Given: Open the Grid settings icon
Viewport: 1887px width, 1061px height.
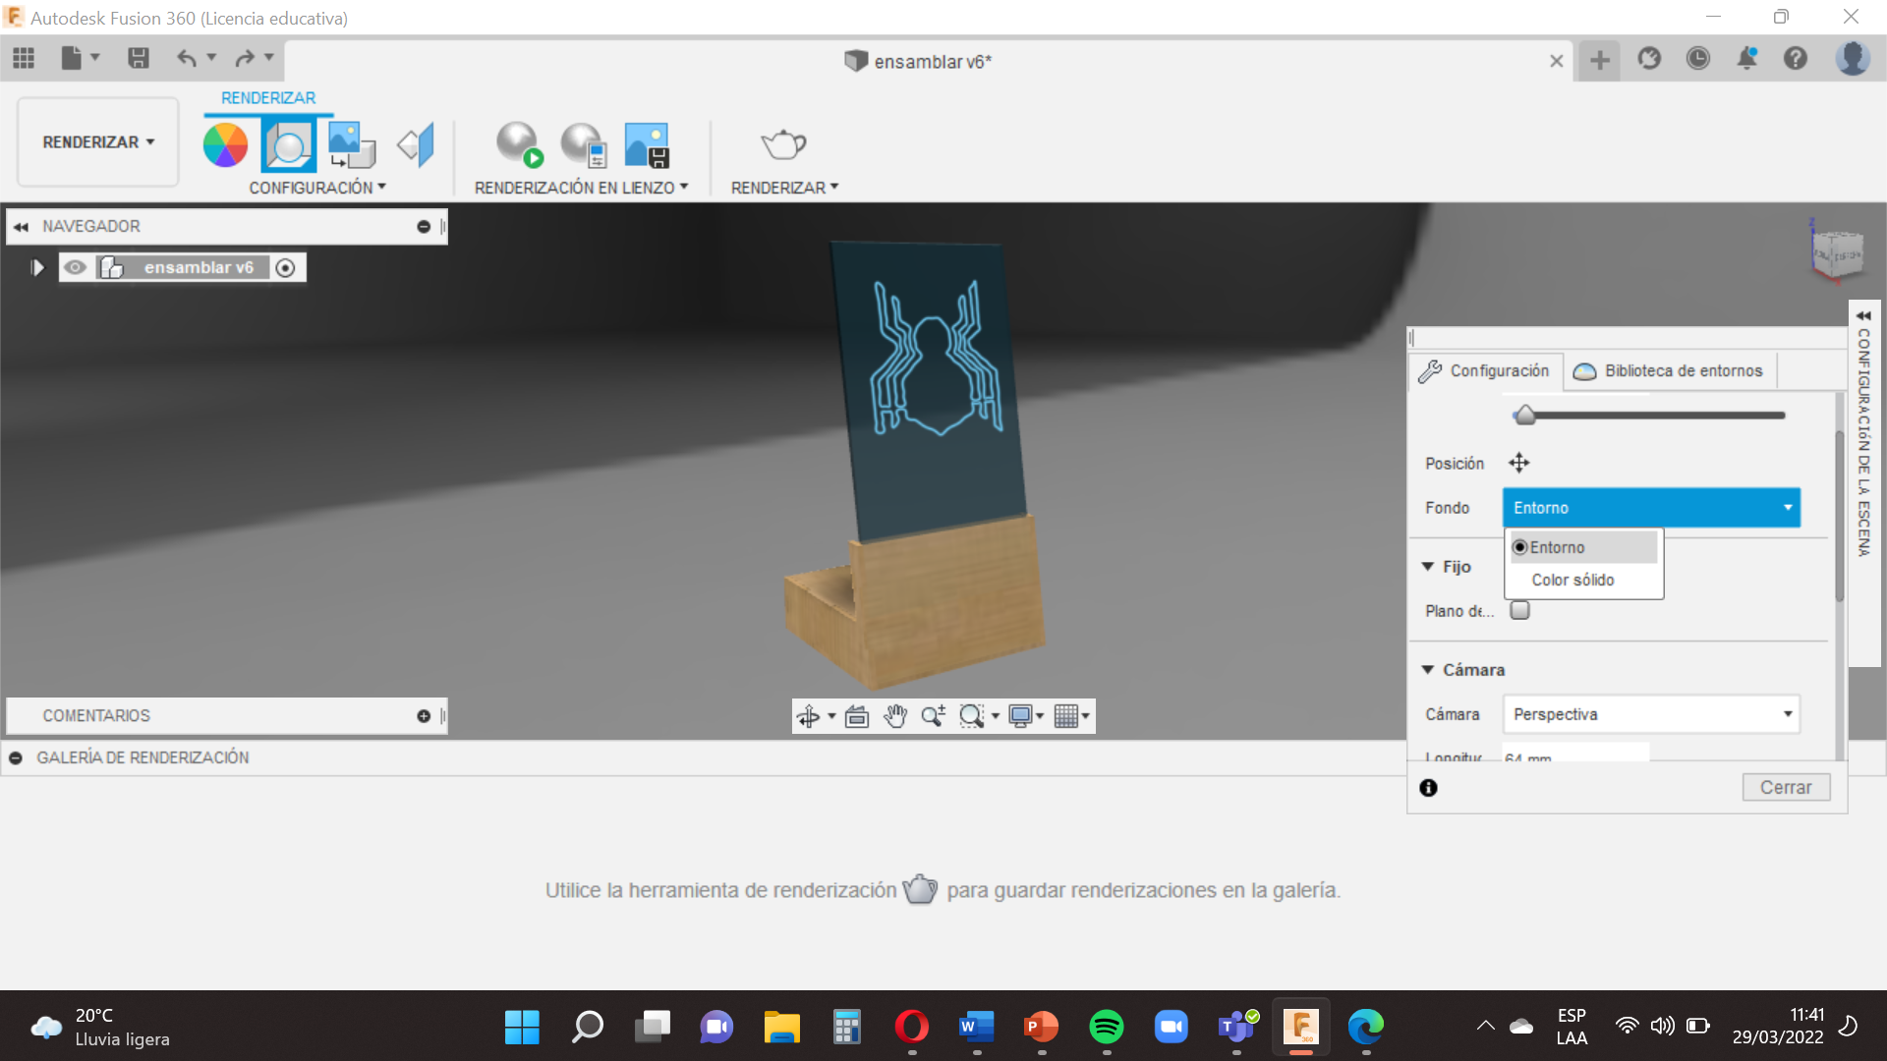Looking at the screenshot, I should 1065,716.
